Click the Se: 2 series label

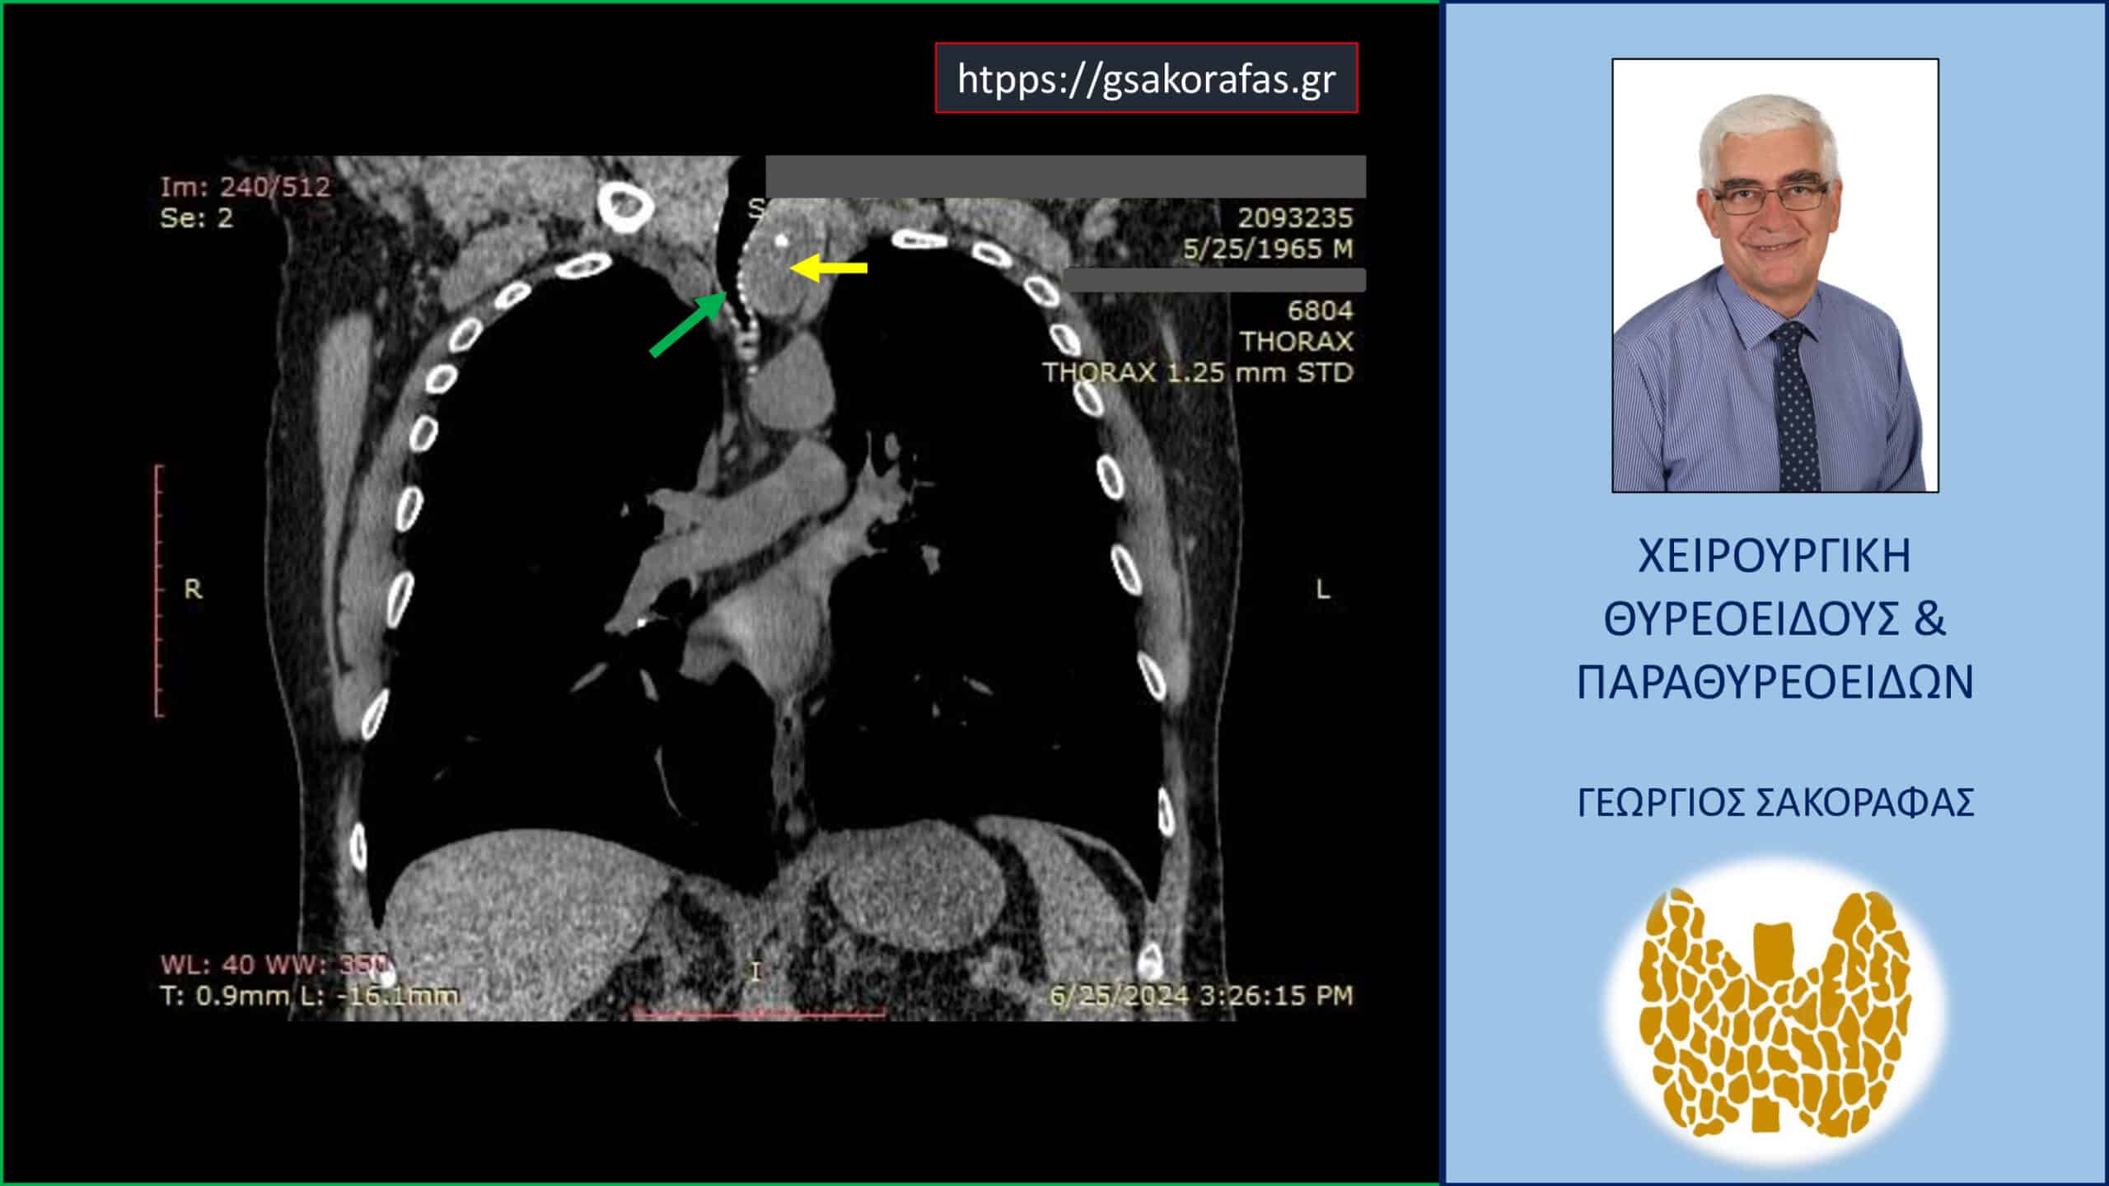click(x=196, y=218)
